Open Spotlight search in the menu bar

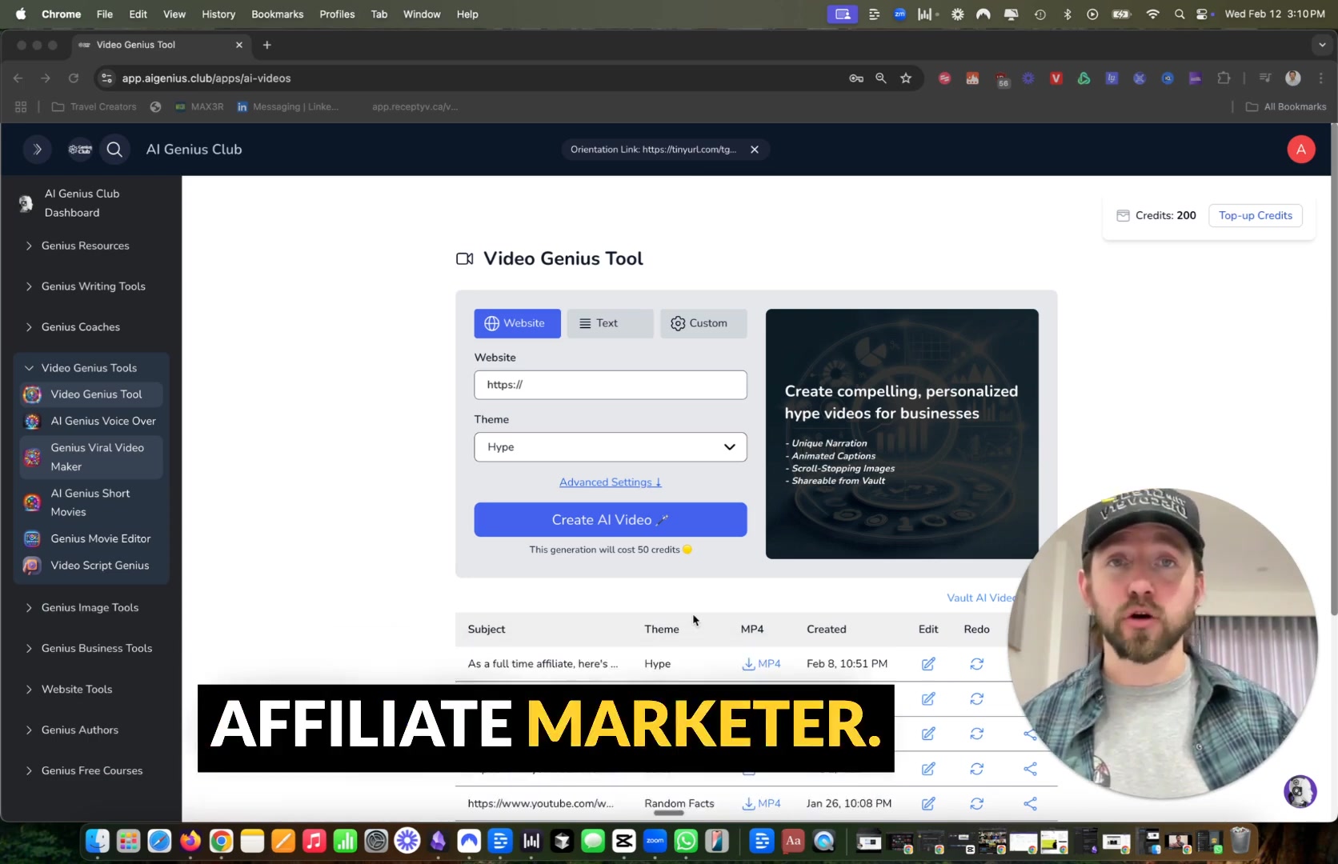[1179, 14]
